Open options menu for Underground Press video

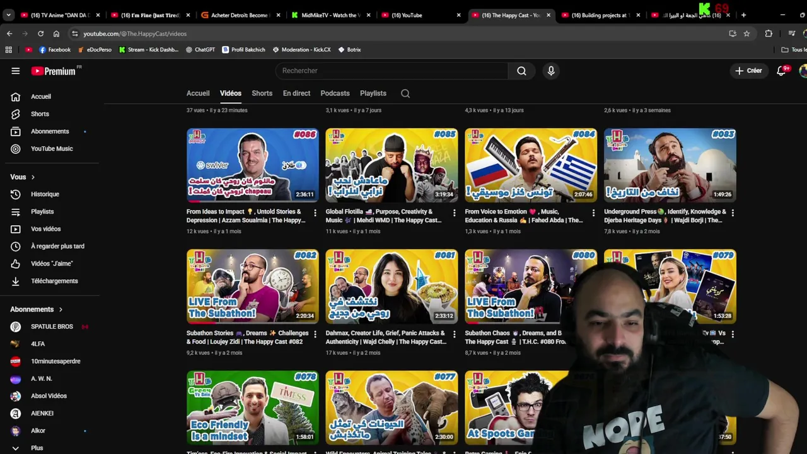733,212
